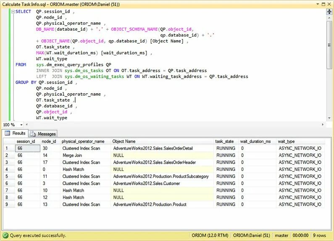Viewport: 334px width, 241px height.
Task: Click the session_id cell 66 in row 1
Action: click(x=27, y=148)
